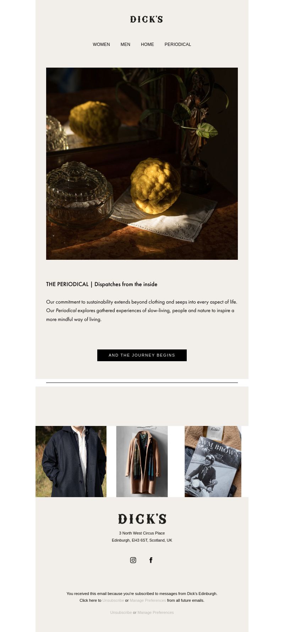
Task: Click the bottom standalone Unsubscribe link
Action: coord(121,612)
